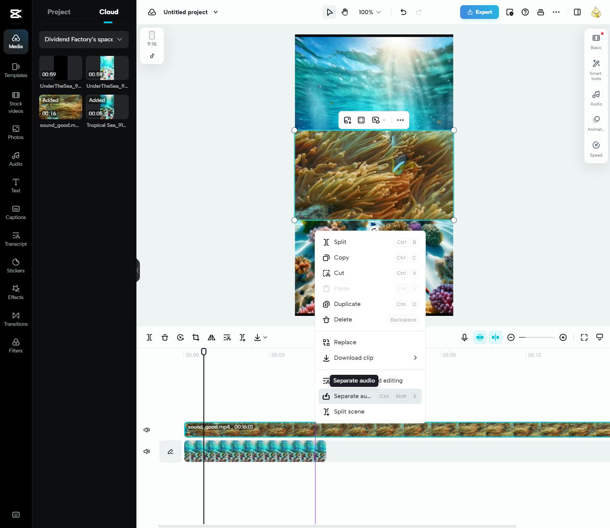Choose Copy from context menu
The image size is (610, 528).
pos(370,258)
